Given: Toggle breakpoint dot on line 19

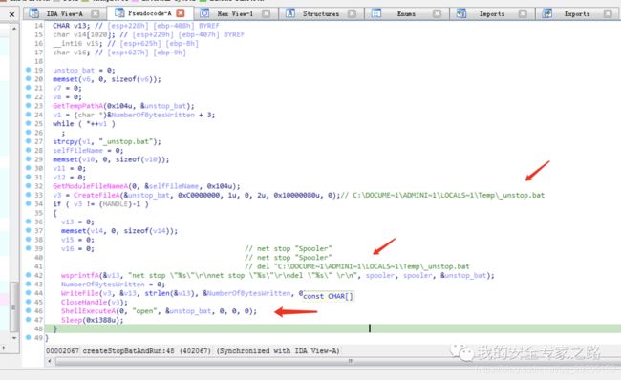Looking at the screenshot, I should coord(29,70).
